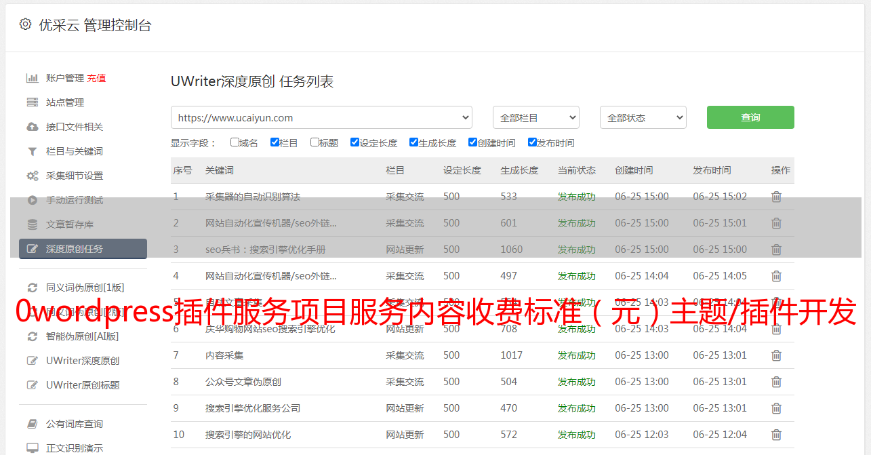Click the cloud upload icon for 接口文件相关
871x455 pixels.
point(32,127)
